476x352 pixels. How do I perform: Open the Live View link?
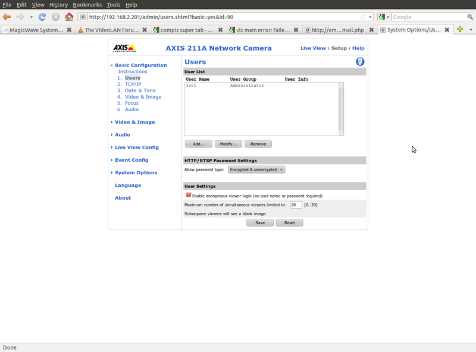[x=313, y=48]
